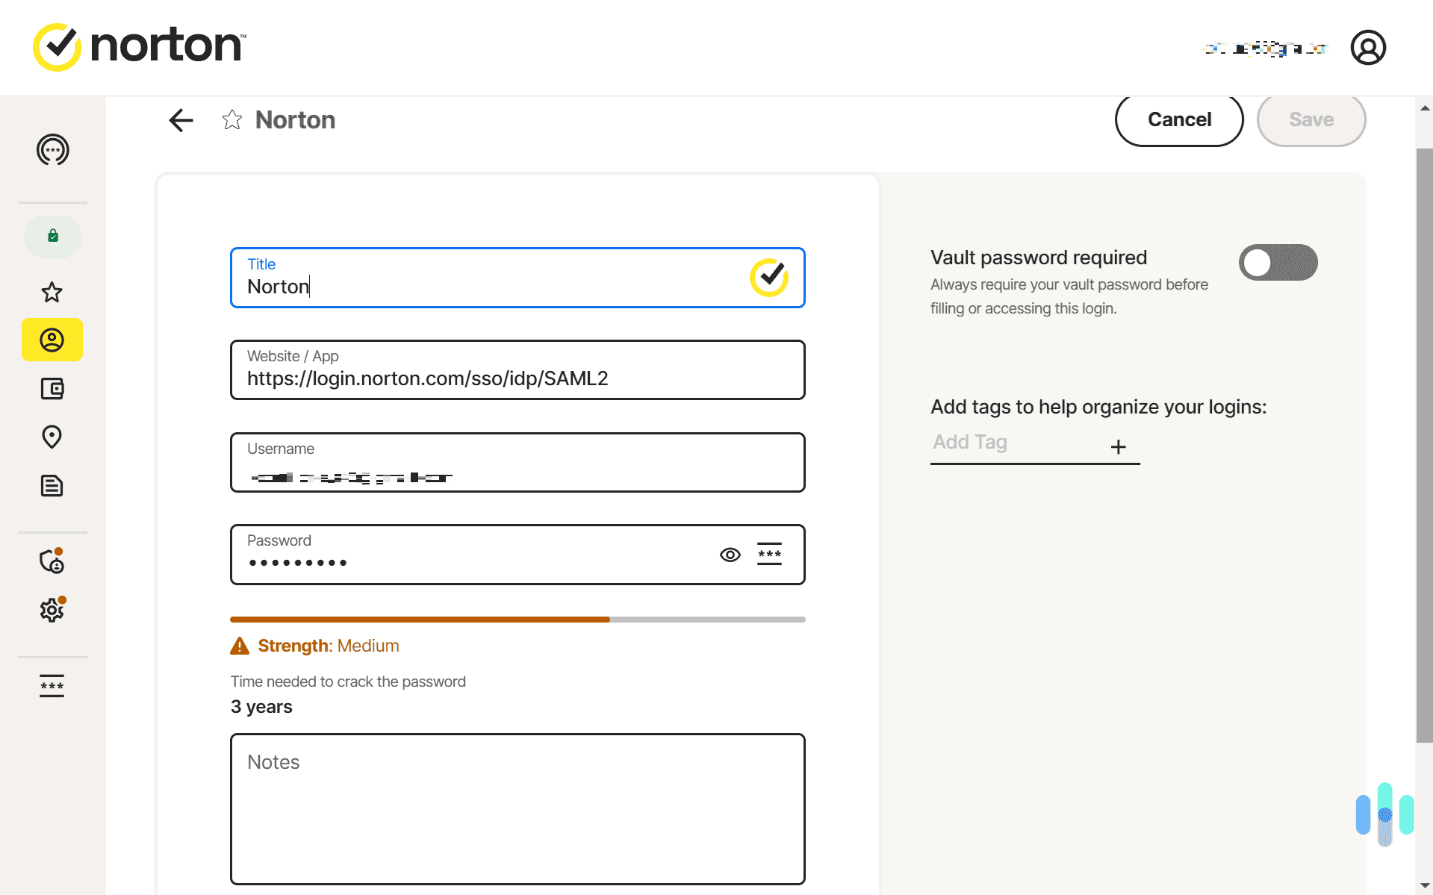The image size is (1433, 895).
Task: Click 'Time needed to crack the password' text
Action: (x=348, y=682)
